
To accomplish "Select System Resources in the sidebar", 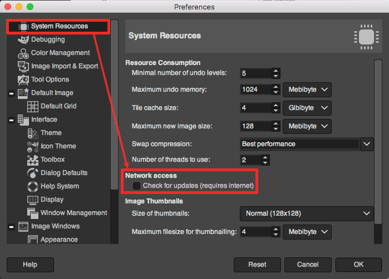I will tap(58, 26).
